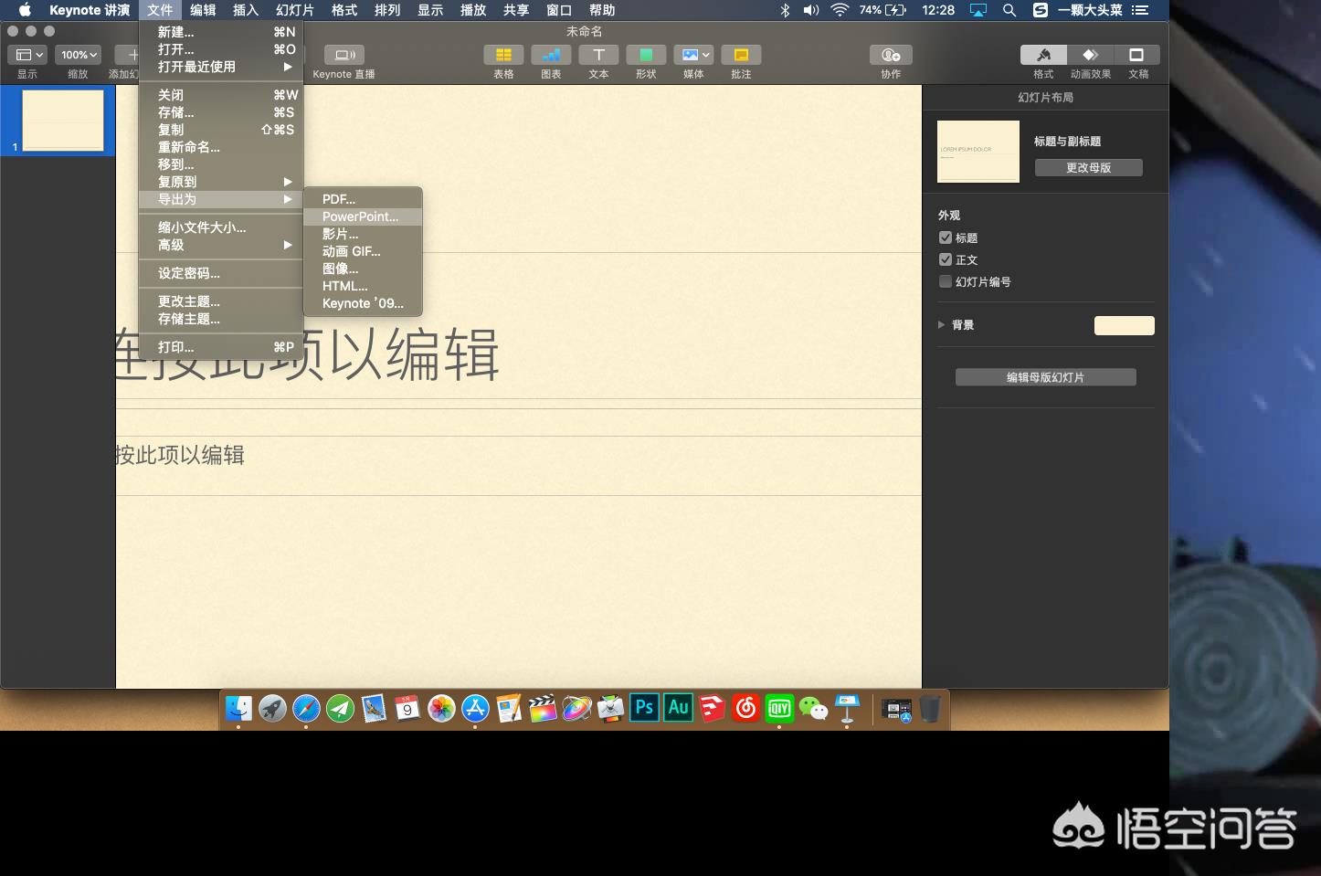
Task: Expand the 打开最近使用 submenu
Action: pos(220,67)
